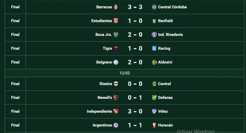Click the Huracán balloon crest
This screenshot has height=133, width=246.
click(x=154, y=125)
